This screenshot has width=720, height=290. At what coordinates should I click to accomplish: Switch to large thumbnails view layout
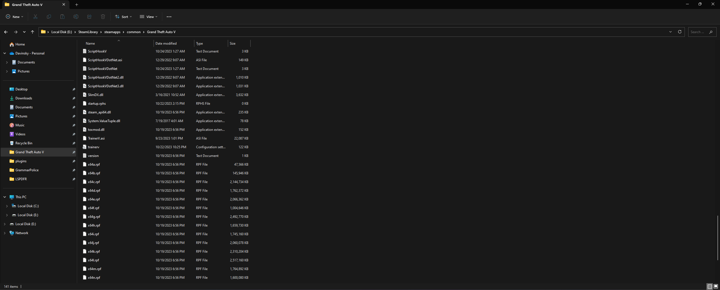click(x=716, y=286)
